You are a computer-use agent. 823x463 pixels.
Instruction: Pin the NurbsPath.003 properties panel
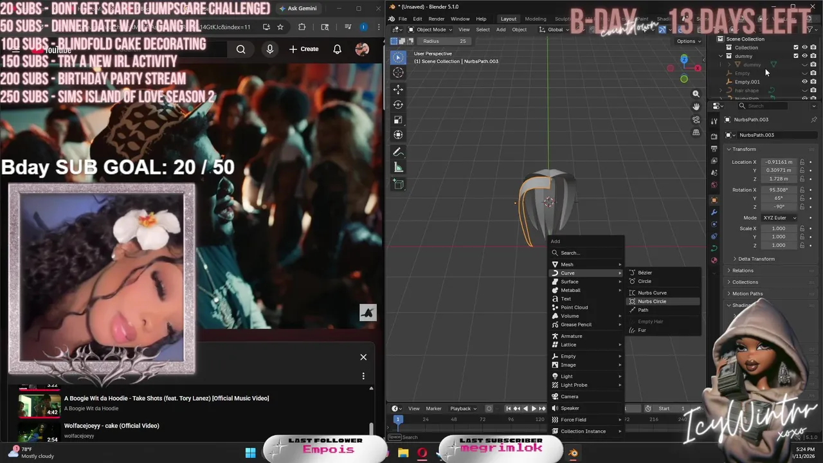(x=813, y=120)
